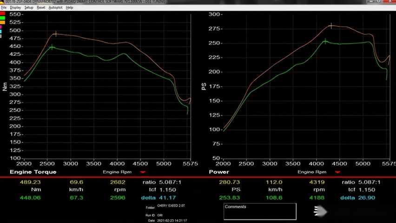Click the application icon in title bar
This screenshot has width=396, height=223.
pyautogui.click(x=2, y=2)
